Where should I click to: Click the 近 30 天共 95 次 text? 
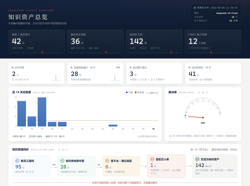coord(20,79)
